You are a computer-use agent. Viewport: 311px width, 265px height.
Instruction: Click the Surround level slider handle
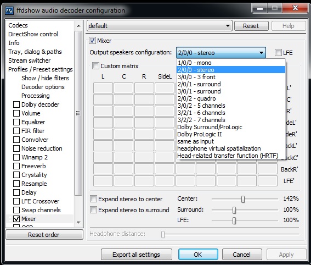pyautogui.click(x=234, y=210)
